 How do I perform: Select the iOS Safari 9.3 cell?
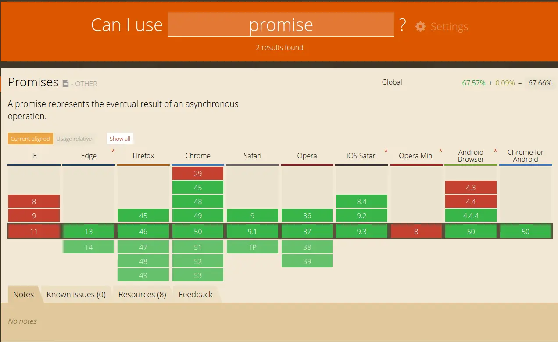pyautogui.click(x=362, y=232)
